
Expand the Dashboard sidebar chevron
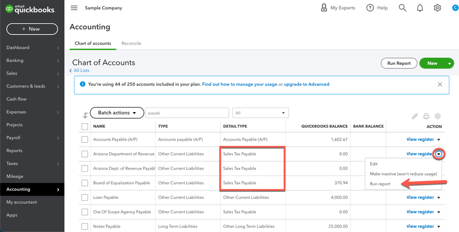tap(58, 48)
